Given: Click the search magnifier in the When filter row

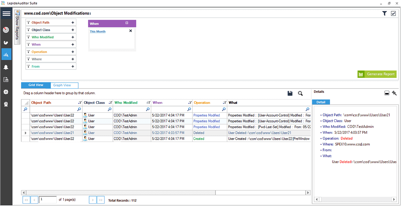Looking at the screenshot, I should click(189, 109).
